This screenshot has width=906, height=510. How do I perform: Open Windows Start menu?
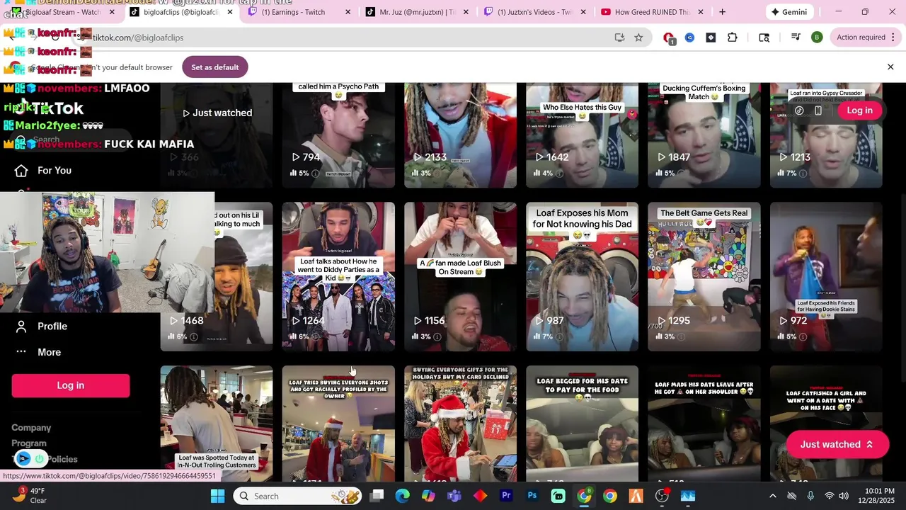(217, 496)
